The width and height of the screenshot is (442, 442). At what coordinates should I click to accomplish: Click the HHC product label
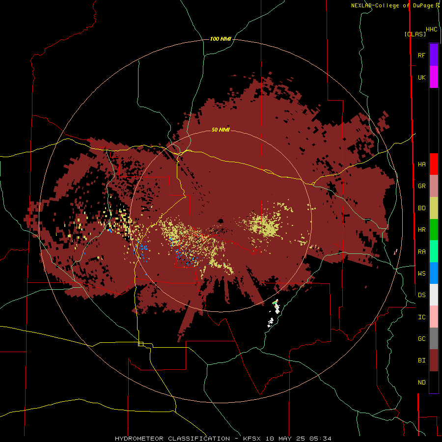[431, 29]
